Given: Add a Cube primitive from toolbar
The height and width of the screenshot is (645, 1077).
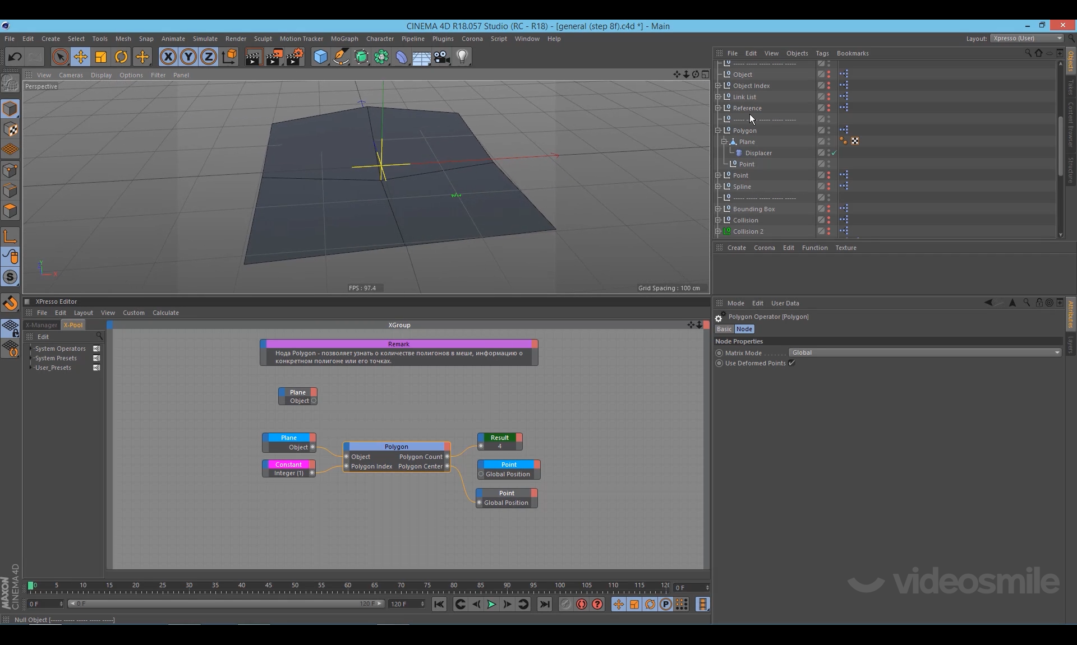Looking at the screenshot, I should (x=320, y=57).
